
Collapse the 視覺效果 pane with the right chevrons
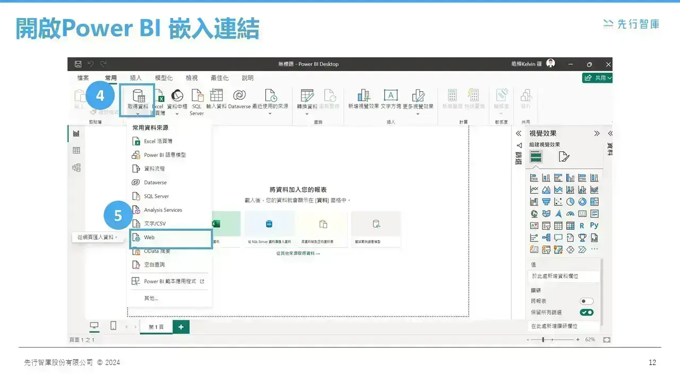click(x=597, y=134)
